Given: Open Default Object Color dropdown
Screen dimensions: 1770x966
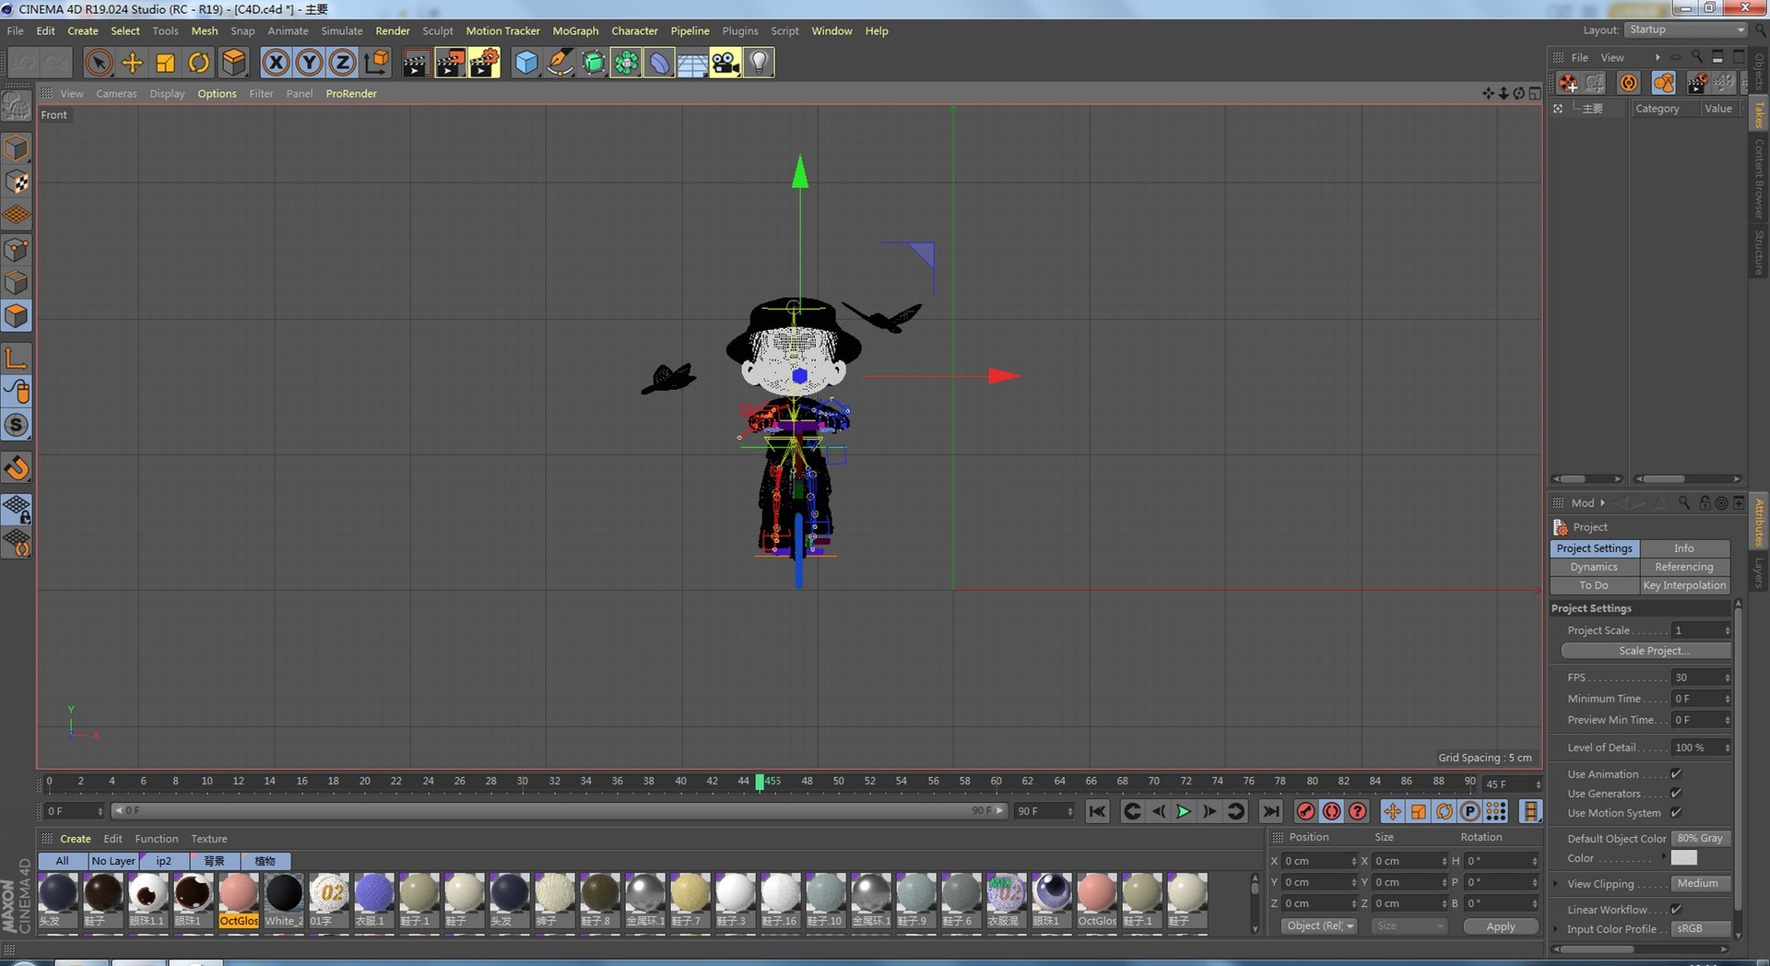Looking at the screenshot, I should click(1701, 838).
